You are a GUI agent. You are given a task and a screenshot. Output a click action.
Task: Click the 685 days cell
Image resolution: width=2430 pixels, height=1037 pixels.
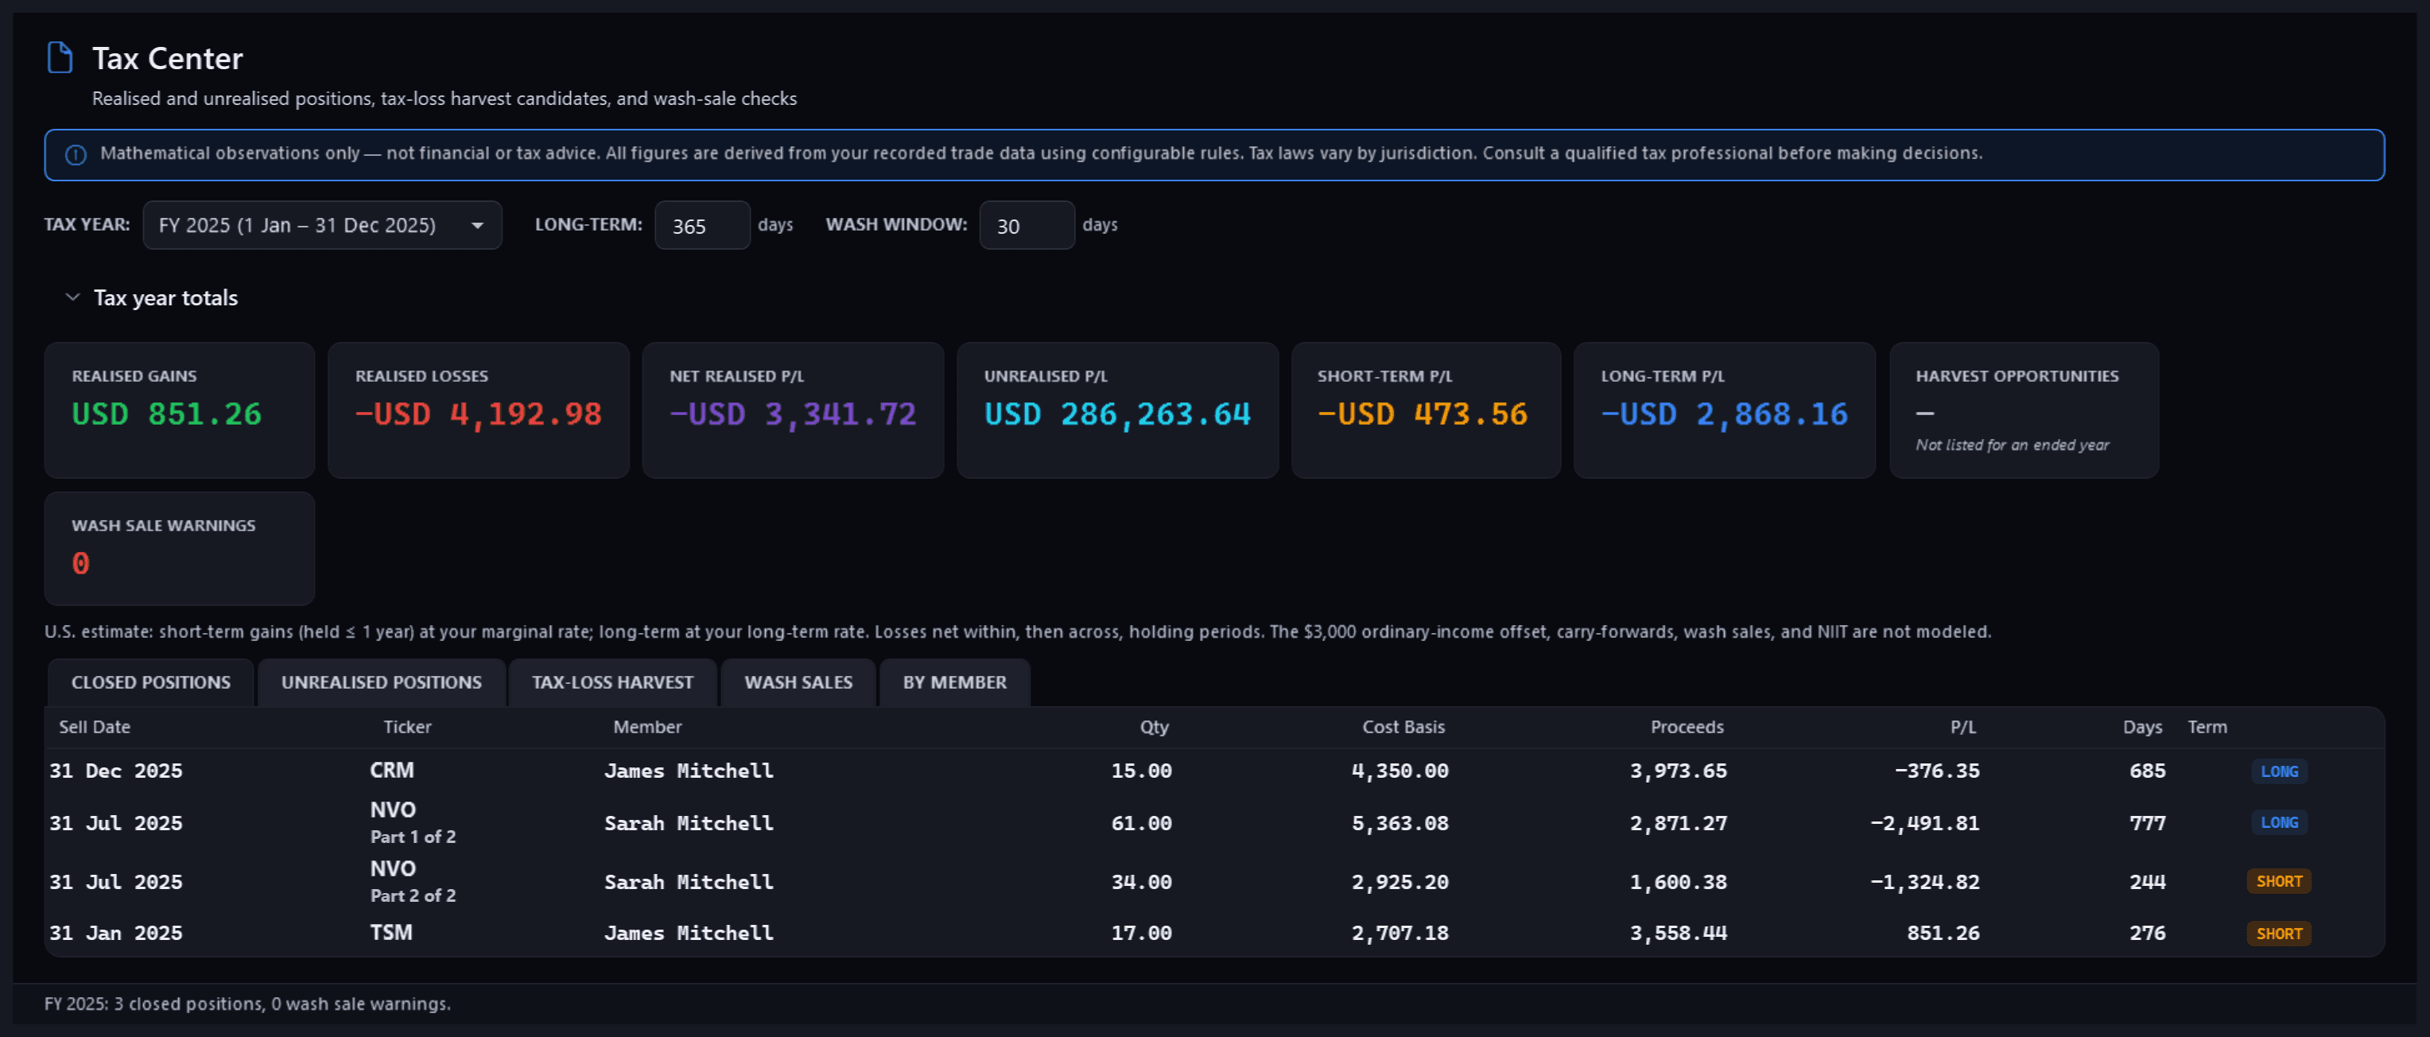pyautogui.click(x=2147, y=771)
